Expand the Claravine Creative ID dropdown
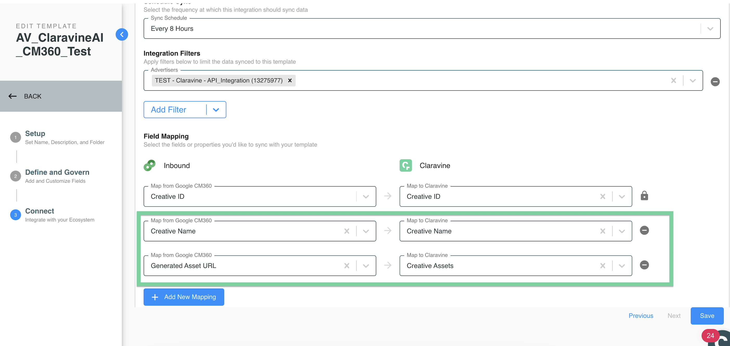This screenshot has height=346, width=730. click(x=622, y=196)
